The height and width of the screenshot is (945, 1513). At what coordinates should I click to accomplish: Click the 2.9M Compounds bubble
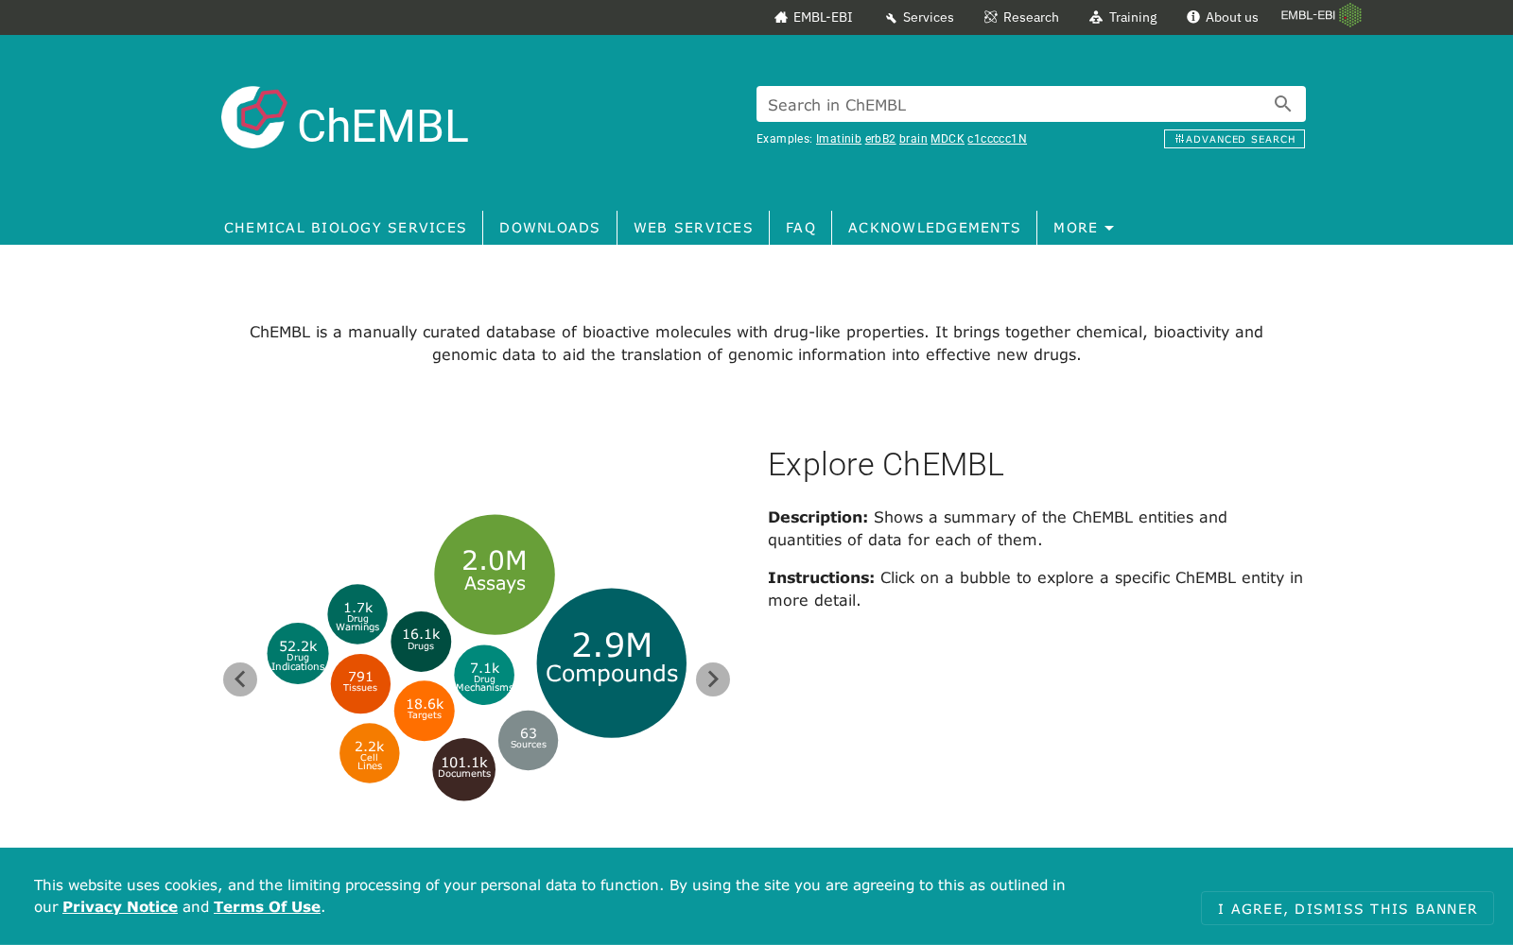612,663
